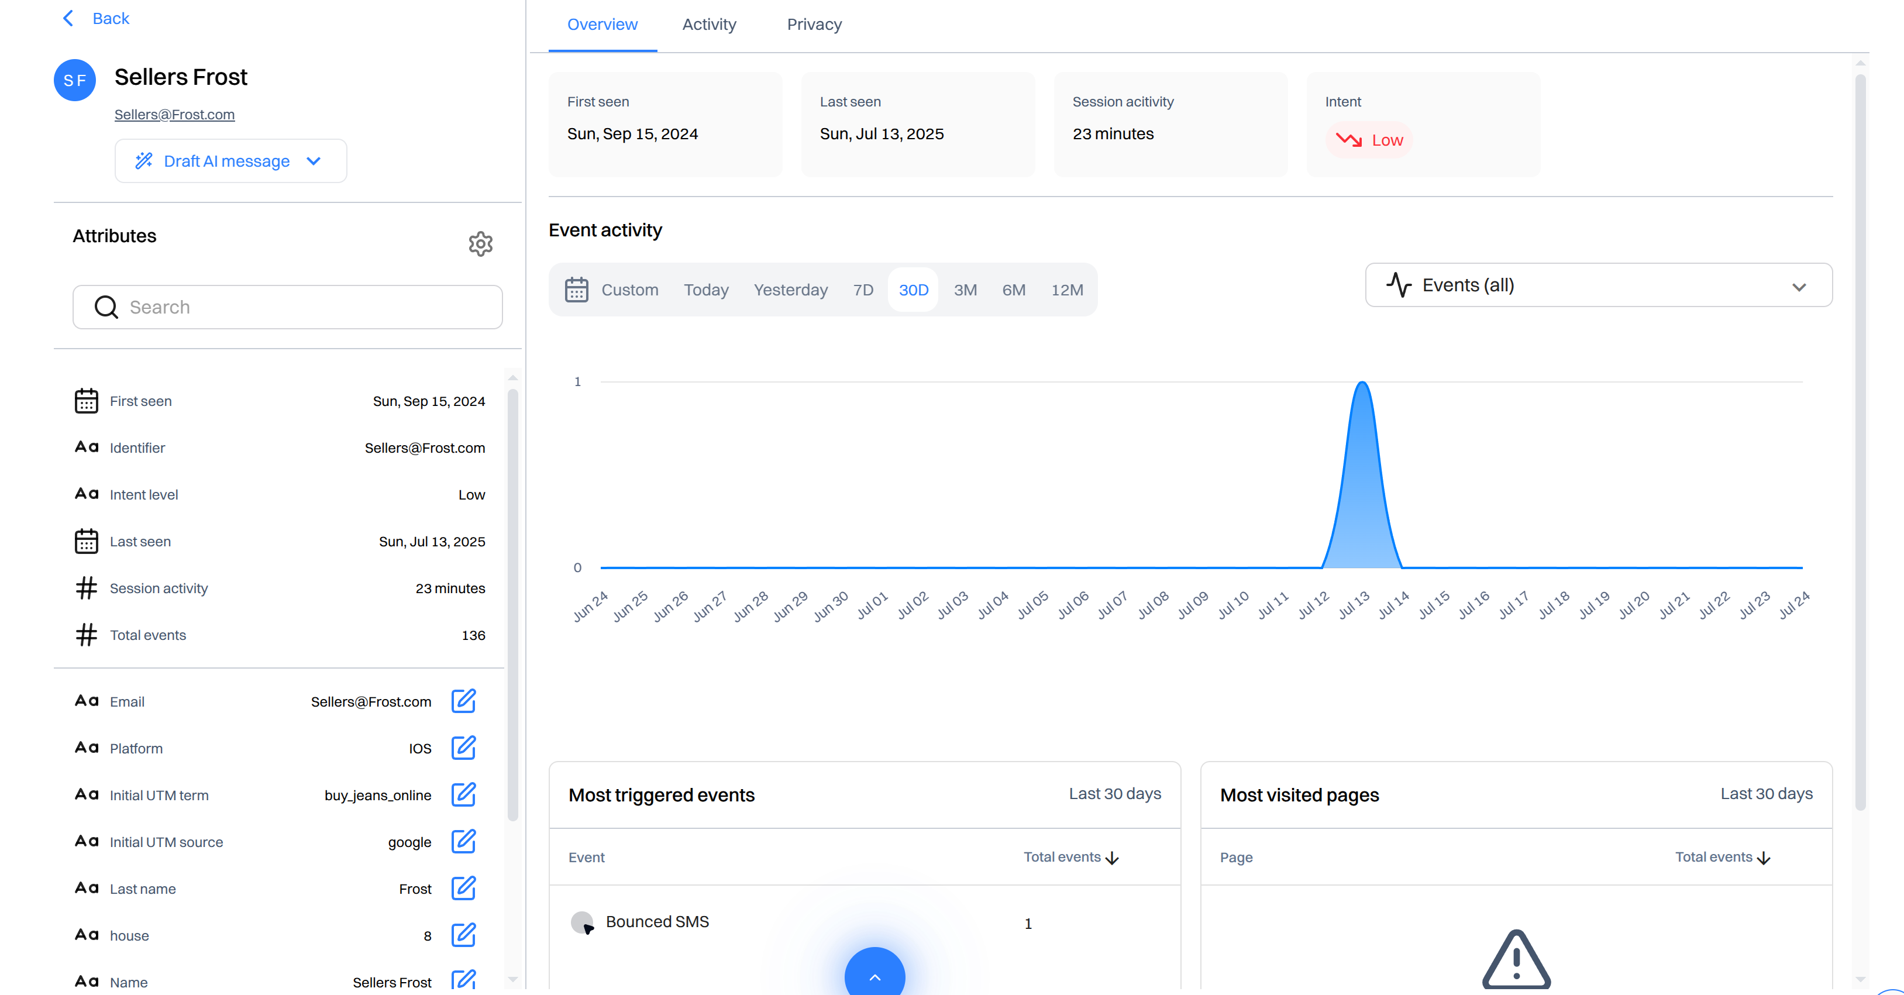
Task: Expand the Draft AI message dropdown chevron
Action: tap(314, 161)
